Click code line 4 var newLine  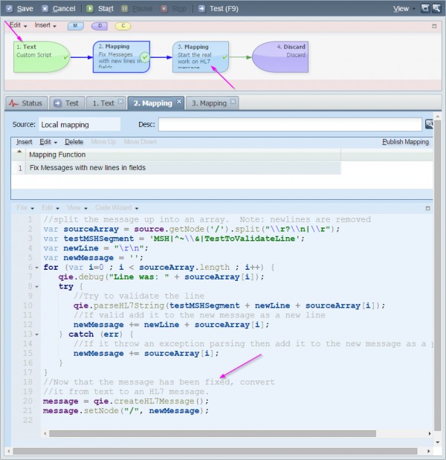click(x=96, y=248)
